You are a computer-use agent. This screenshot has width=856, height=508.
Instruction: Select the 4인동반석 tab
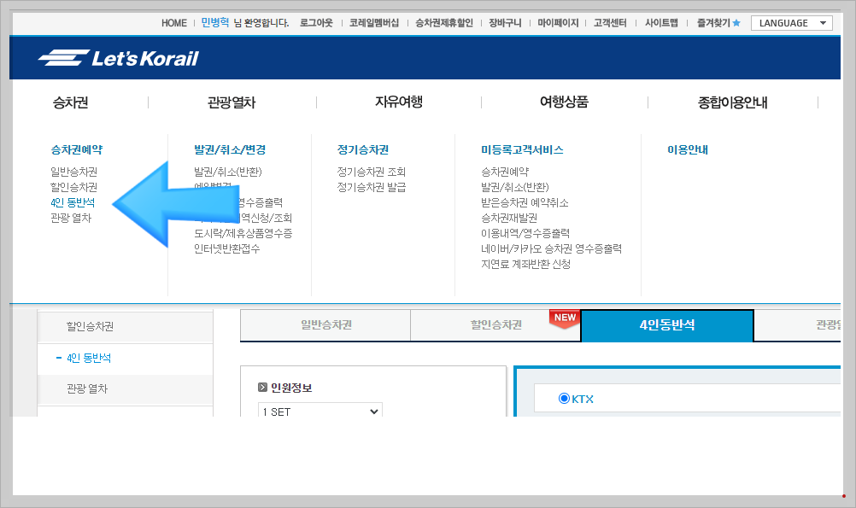[x=668, y=325]
